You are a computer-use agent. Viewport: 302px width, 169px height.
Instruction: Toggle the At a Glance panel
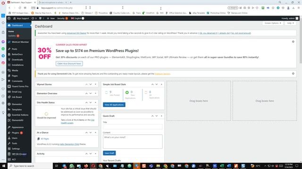click(x=95, y=132)
